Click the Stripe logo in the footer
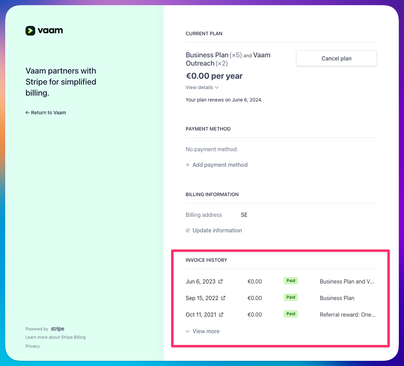404x366 pixels. click(x=58, y=329)
